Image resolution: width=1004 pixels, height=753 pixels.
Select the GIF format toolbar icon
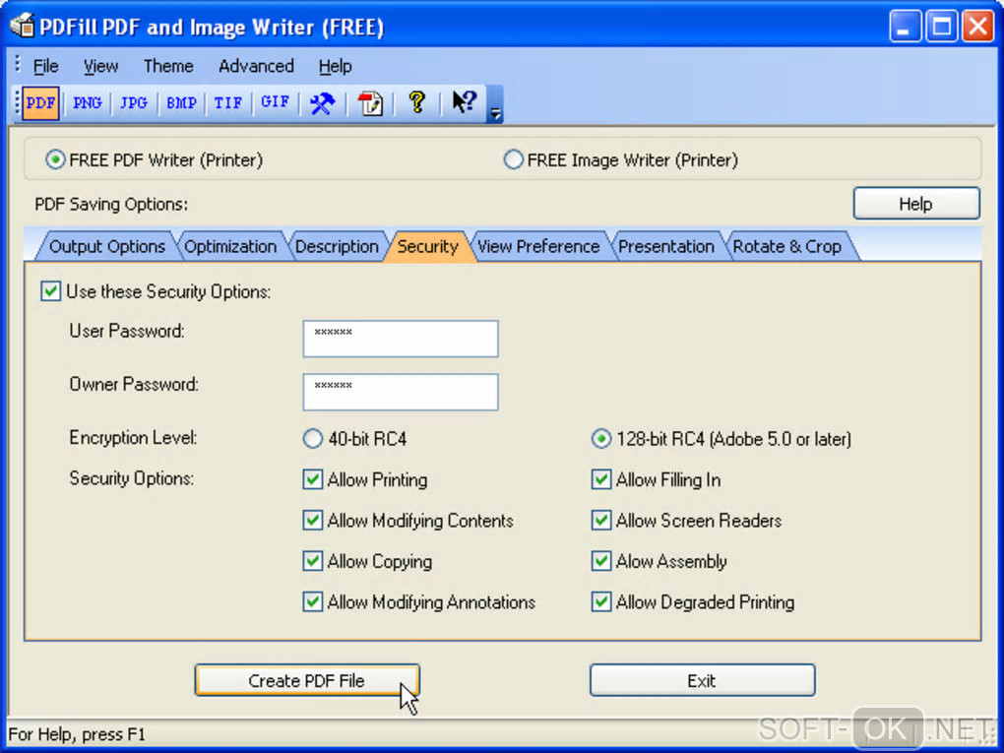(x=275, y=103)
